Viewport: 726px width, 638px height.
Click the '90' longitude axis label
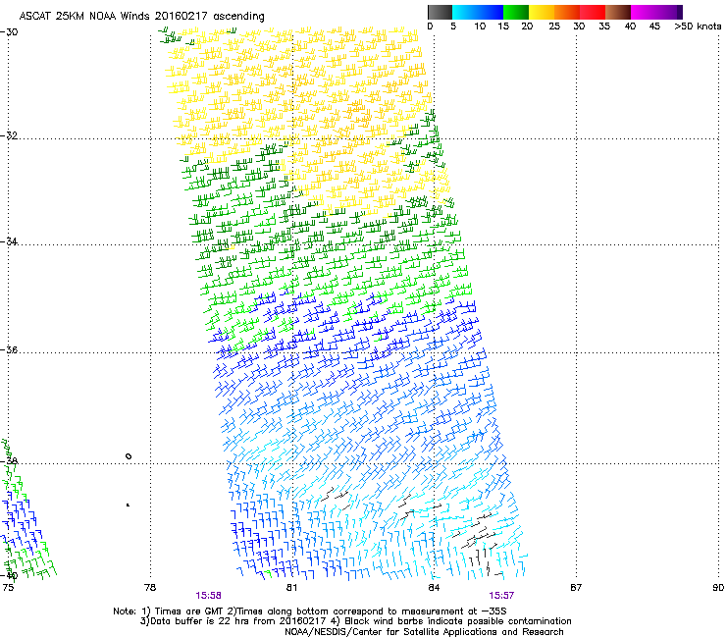point(718,588)
